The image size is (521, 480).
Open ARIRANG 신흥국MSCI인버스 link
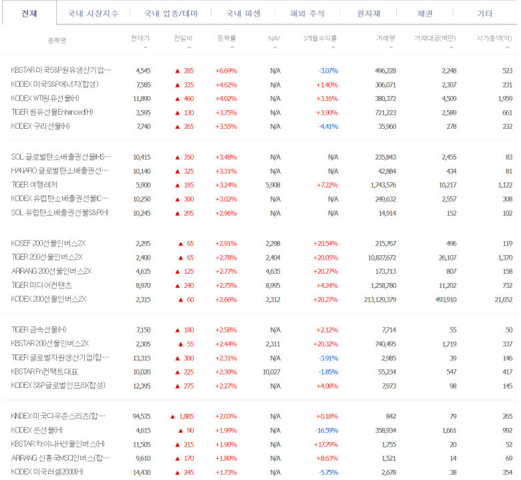click(61, 458)
